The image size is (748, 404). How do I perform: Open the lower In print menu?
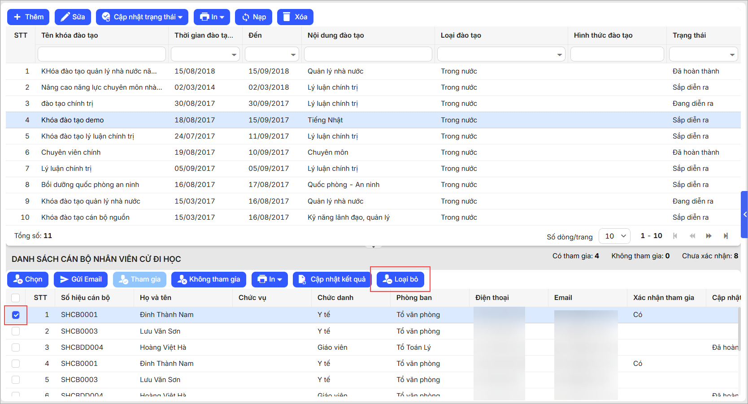click(x=270, y=279)
